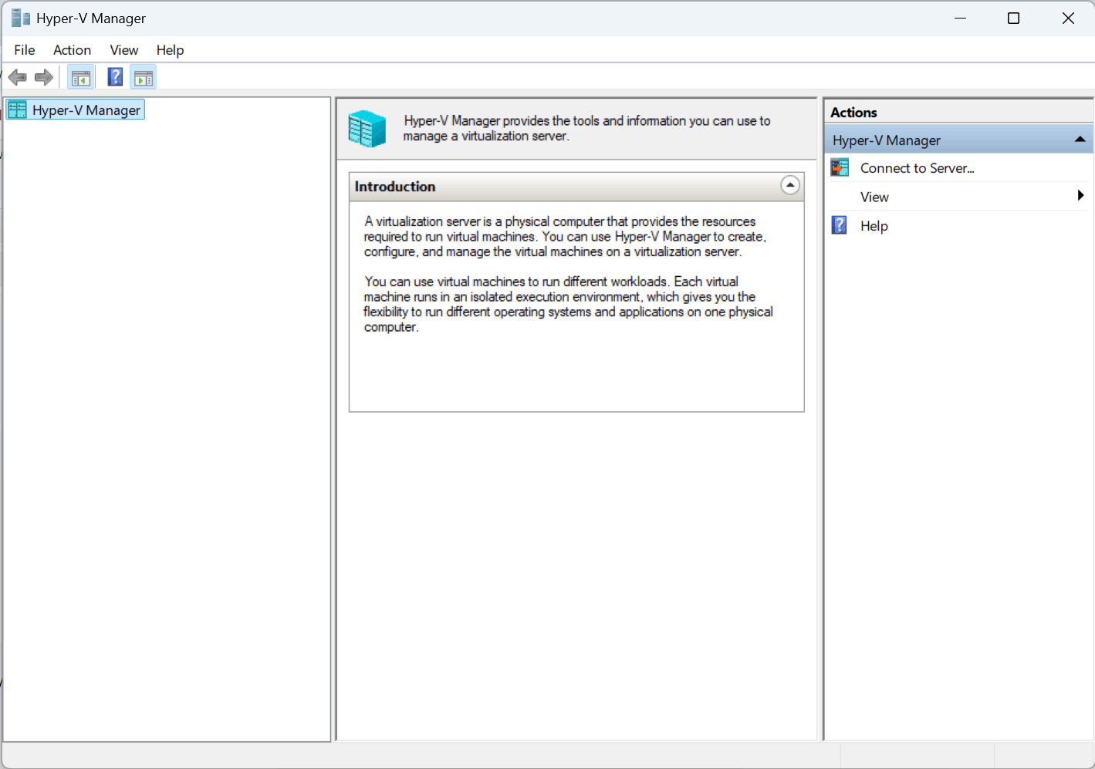Toggle the Show/Hide Action Pane icon
This screenshot has height=769, width=1095.
pyautogui.click(x=144, y=77)
